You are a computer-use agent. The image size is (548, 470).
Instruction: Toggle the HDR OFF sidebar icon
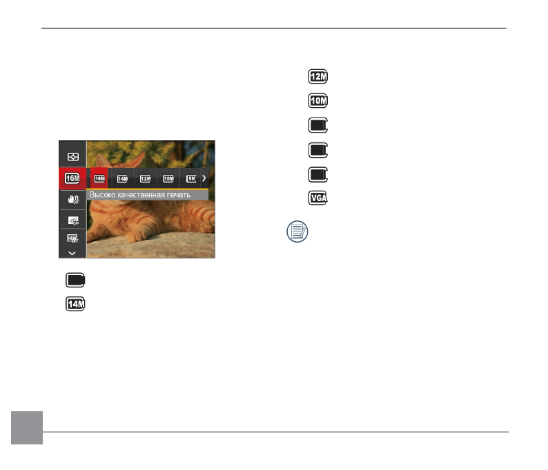pyautogui.click(x=72, y=238)
